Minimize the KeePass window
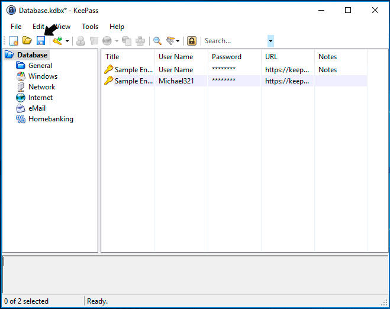This screenshot has height=309, width=390. [321, 10]
